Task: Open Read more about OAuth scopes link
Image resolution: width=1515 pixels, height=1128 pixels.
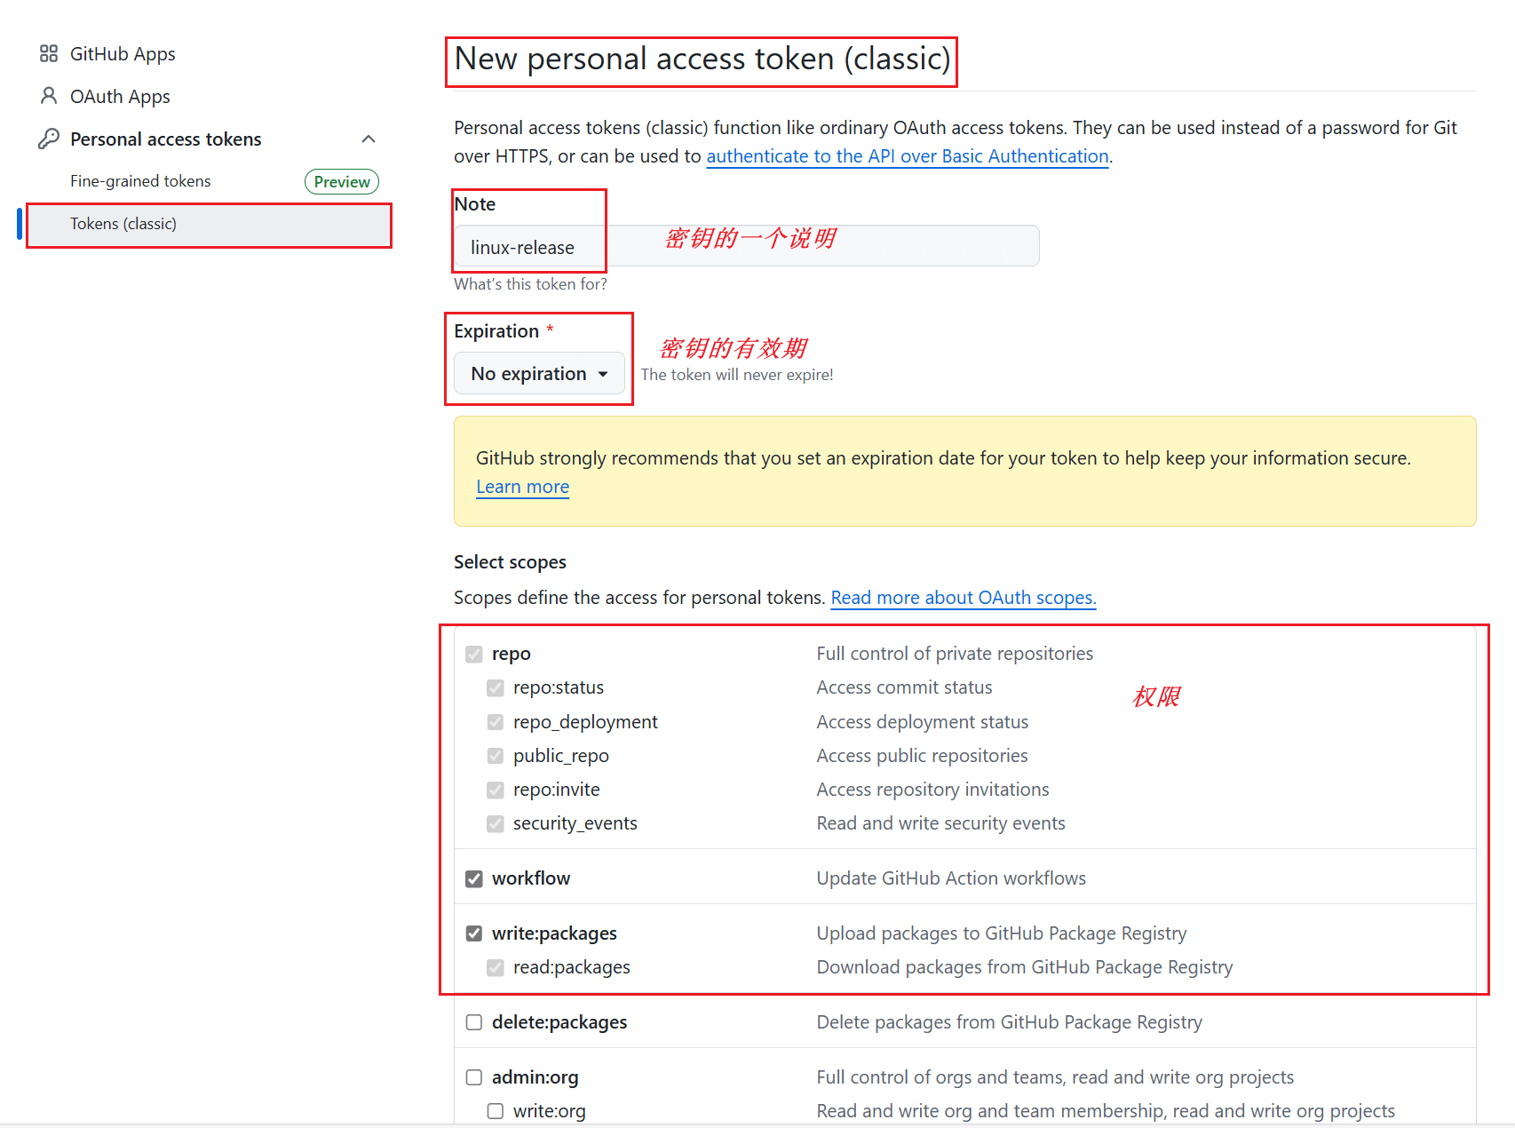Action: (x=963, y=598)
